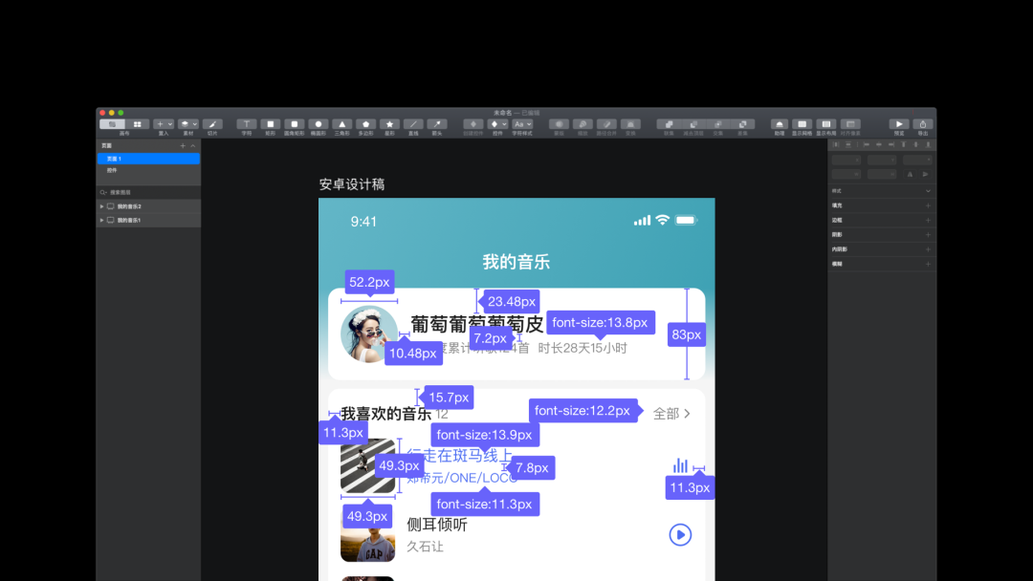Image resolution: width=1033 pixels, height=581 pixels.
Task: Open the 字符样式 text style dropdown
Action: [522, 123]
